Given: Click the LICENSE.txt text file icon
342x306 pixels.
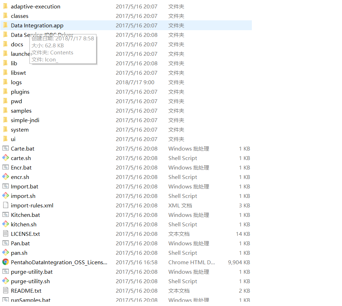Looking at the screenshot, I should click(x=6, y=234).
